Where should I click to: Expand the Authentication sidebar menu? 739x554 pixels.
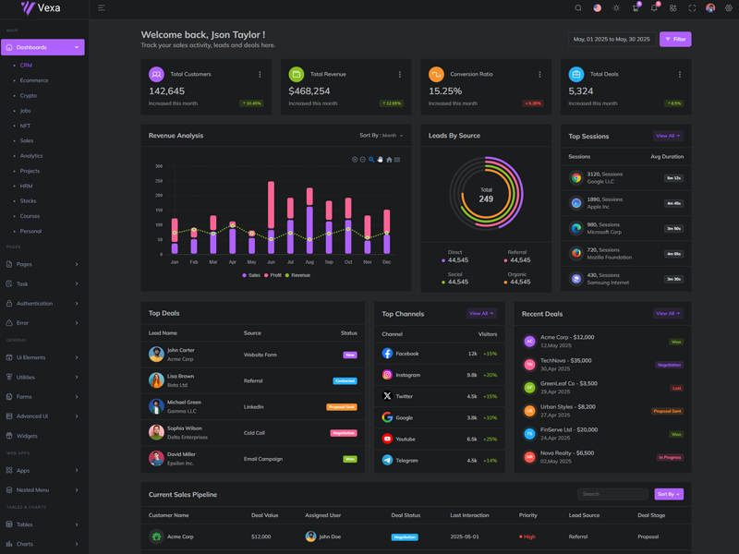[x=42, y=303]
